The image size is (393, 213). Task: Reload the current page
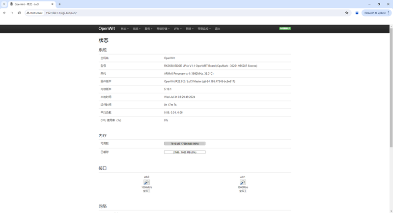19,13
